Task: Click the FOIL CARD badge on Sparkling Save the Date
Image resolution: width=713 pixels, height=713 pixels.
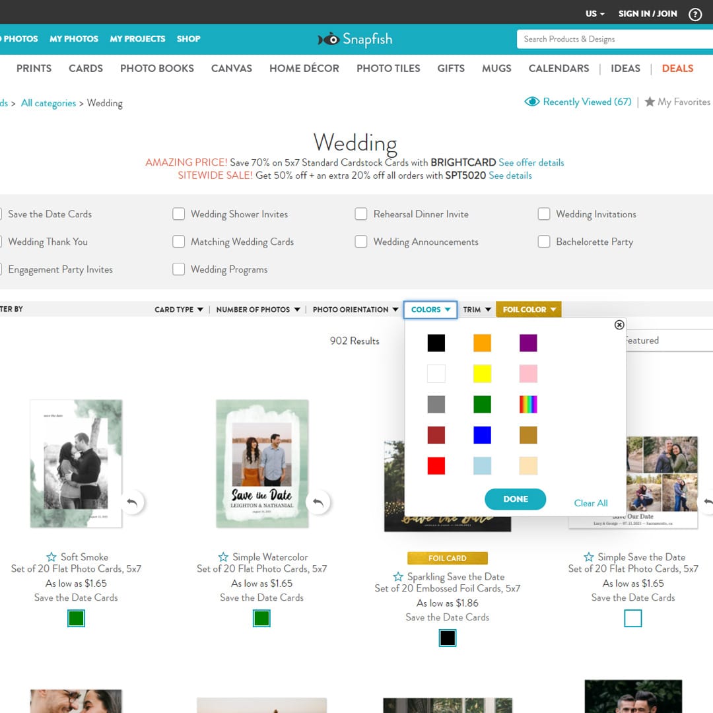Action: click(448, 558)
